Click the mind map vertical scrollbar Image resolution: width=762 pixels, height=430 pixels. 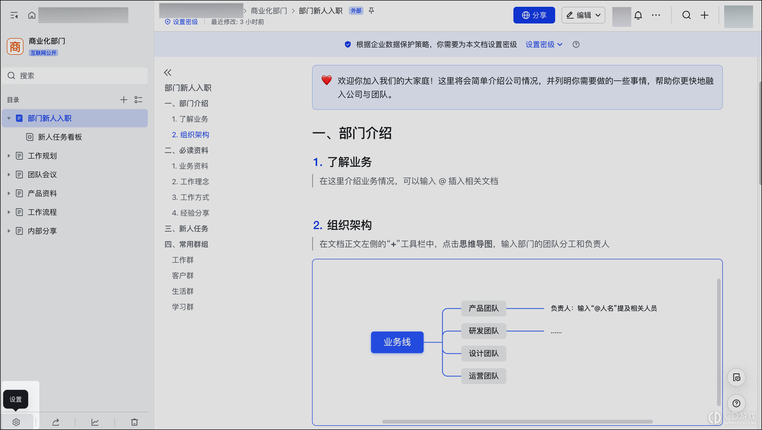click(718, 342)
